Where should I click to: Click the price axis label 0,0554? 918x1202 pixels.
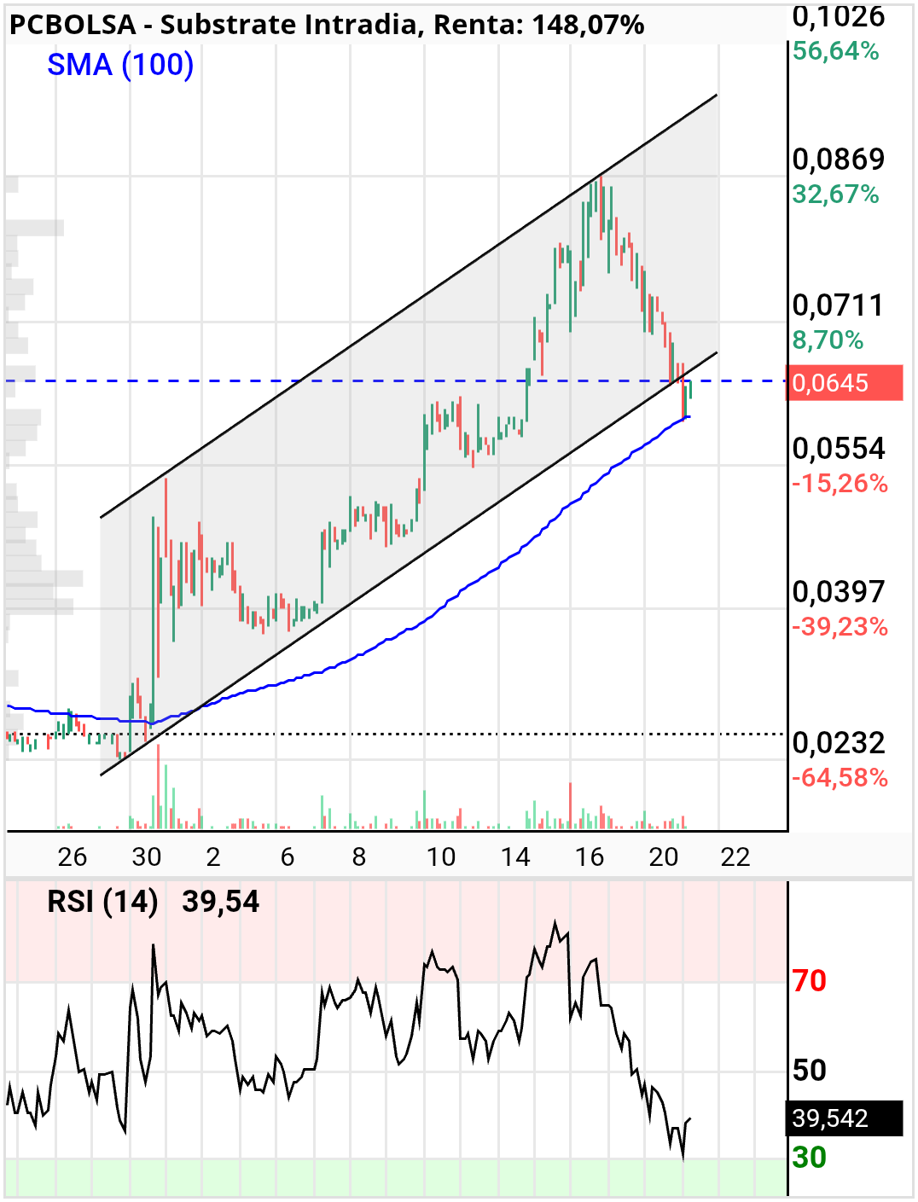(839, 449)
